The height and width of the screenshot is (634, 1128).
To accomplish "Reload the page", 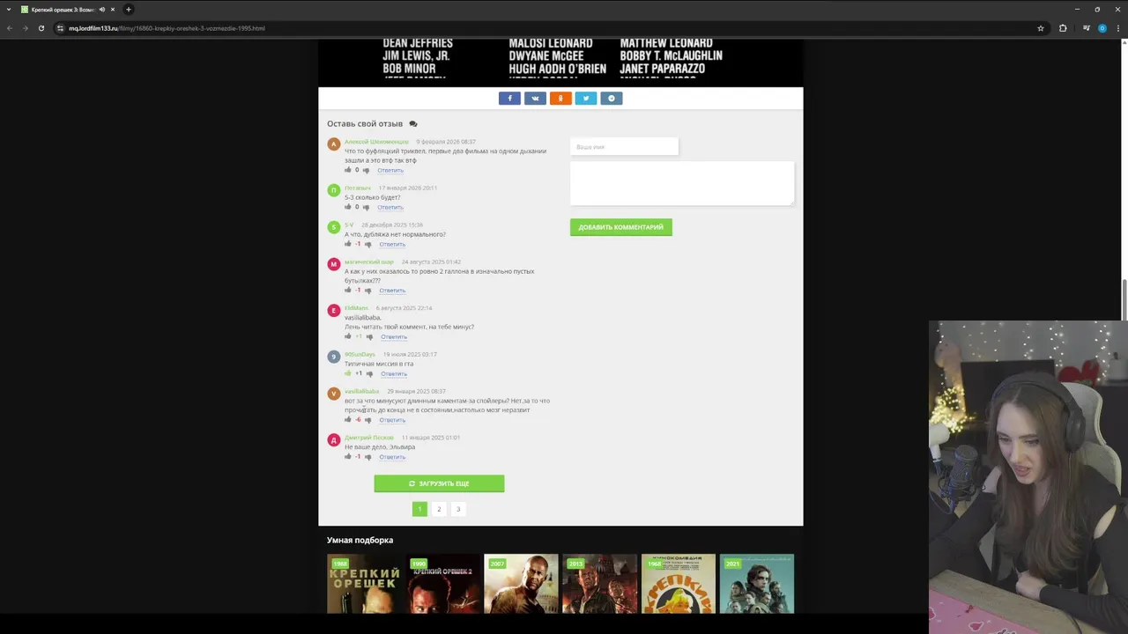I will [x=41, y=28].
